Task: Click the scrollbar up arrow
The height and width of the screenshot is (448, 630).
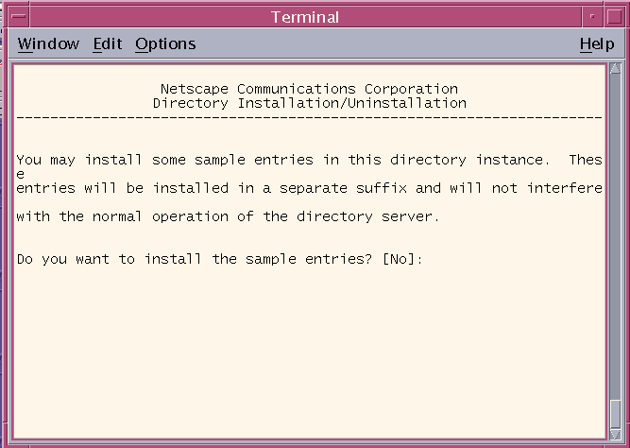Action: 615,68
